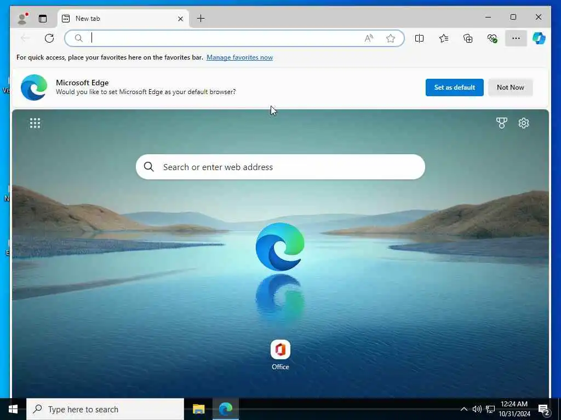The image size is (561, 420).
Task: Open the Office quick link tile
Action: [280, 355]
